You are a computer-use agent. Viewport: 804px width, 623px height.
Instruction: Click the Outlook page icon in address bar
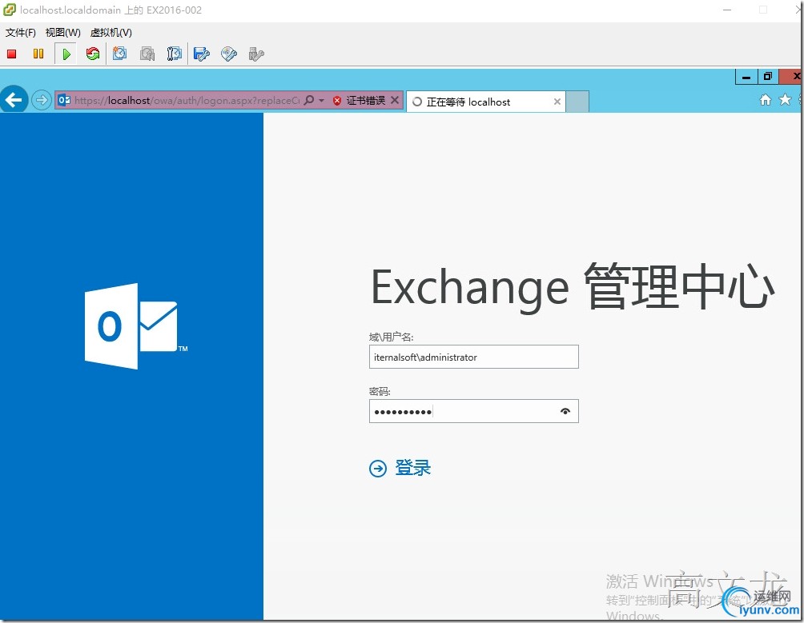pyautogui.click(x=64, y=100)
